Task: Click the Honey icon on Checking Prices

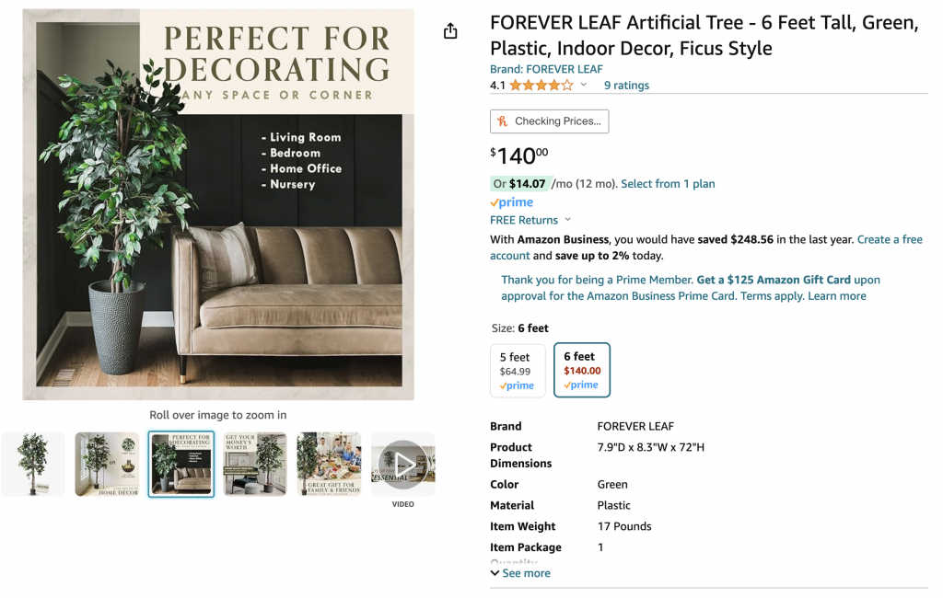Action: (503, 121)
